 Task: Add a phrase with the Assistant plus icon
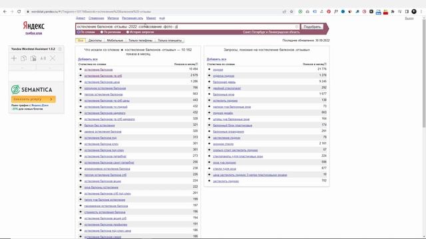[x=14, y=58]
